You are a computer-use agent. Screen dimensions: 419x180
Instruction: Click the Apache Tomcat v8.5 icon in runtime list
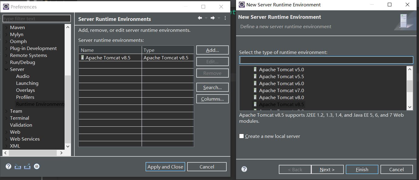click(x=255, y=104)
